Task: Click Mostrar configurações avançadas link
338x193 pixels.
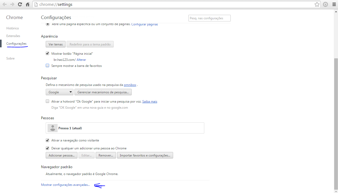Action: point(65,185)
